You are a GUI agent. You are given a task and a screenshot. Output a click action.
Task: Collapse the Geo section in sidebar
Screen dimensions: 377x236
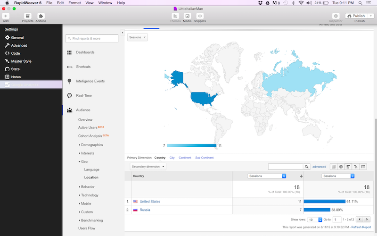tap(80, 161)
